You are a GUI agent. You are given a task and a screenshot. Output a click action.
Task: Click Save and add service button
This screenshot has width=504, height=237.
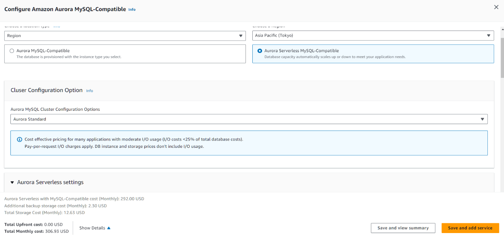pyautogui.click(x=470, y=228)
